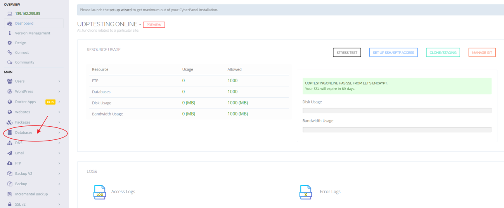Image resolution: width=504 pixels, height=208 pixels.
Task: Open Community in the sidebar
Action: 34,62
